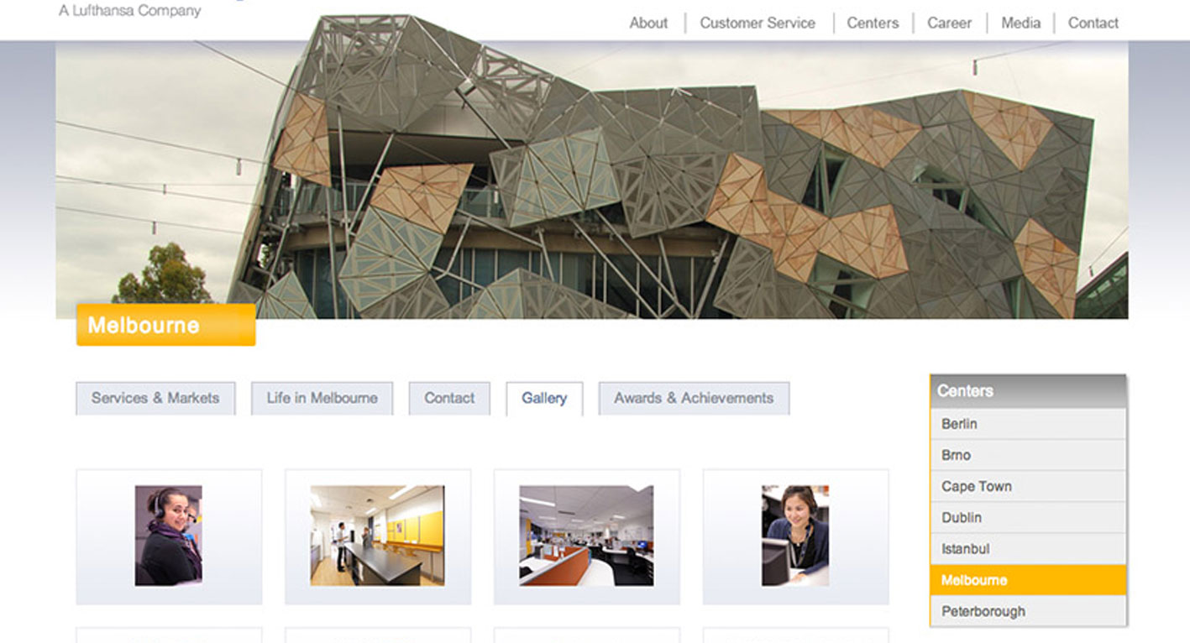Open Istanbul center page
The width and height of the screenshot is (1190, 643).
coord(1028,549)
